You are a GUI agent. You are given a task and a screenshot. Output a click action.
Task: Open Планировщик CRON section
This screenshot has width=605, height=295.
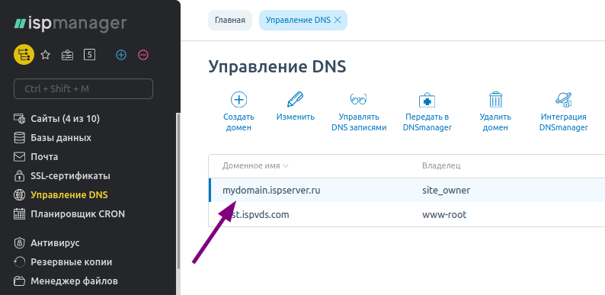[78, 214]
